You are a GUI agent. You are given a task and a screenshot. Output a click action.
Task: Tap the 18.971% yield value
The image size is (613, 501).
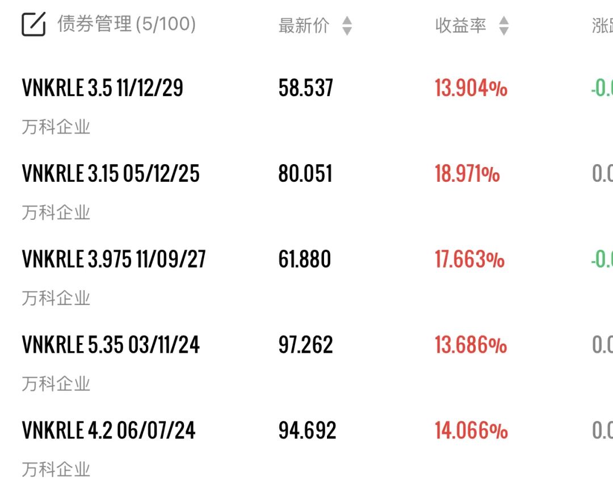pyautogui.click(x=467, y=174)
